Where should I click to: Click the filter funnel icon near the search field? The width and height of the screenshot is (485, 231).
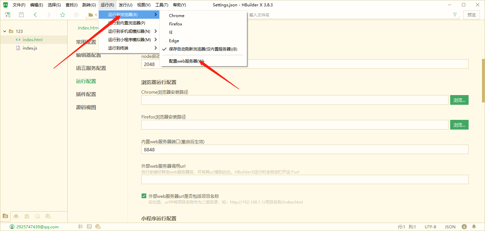455,15
